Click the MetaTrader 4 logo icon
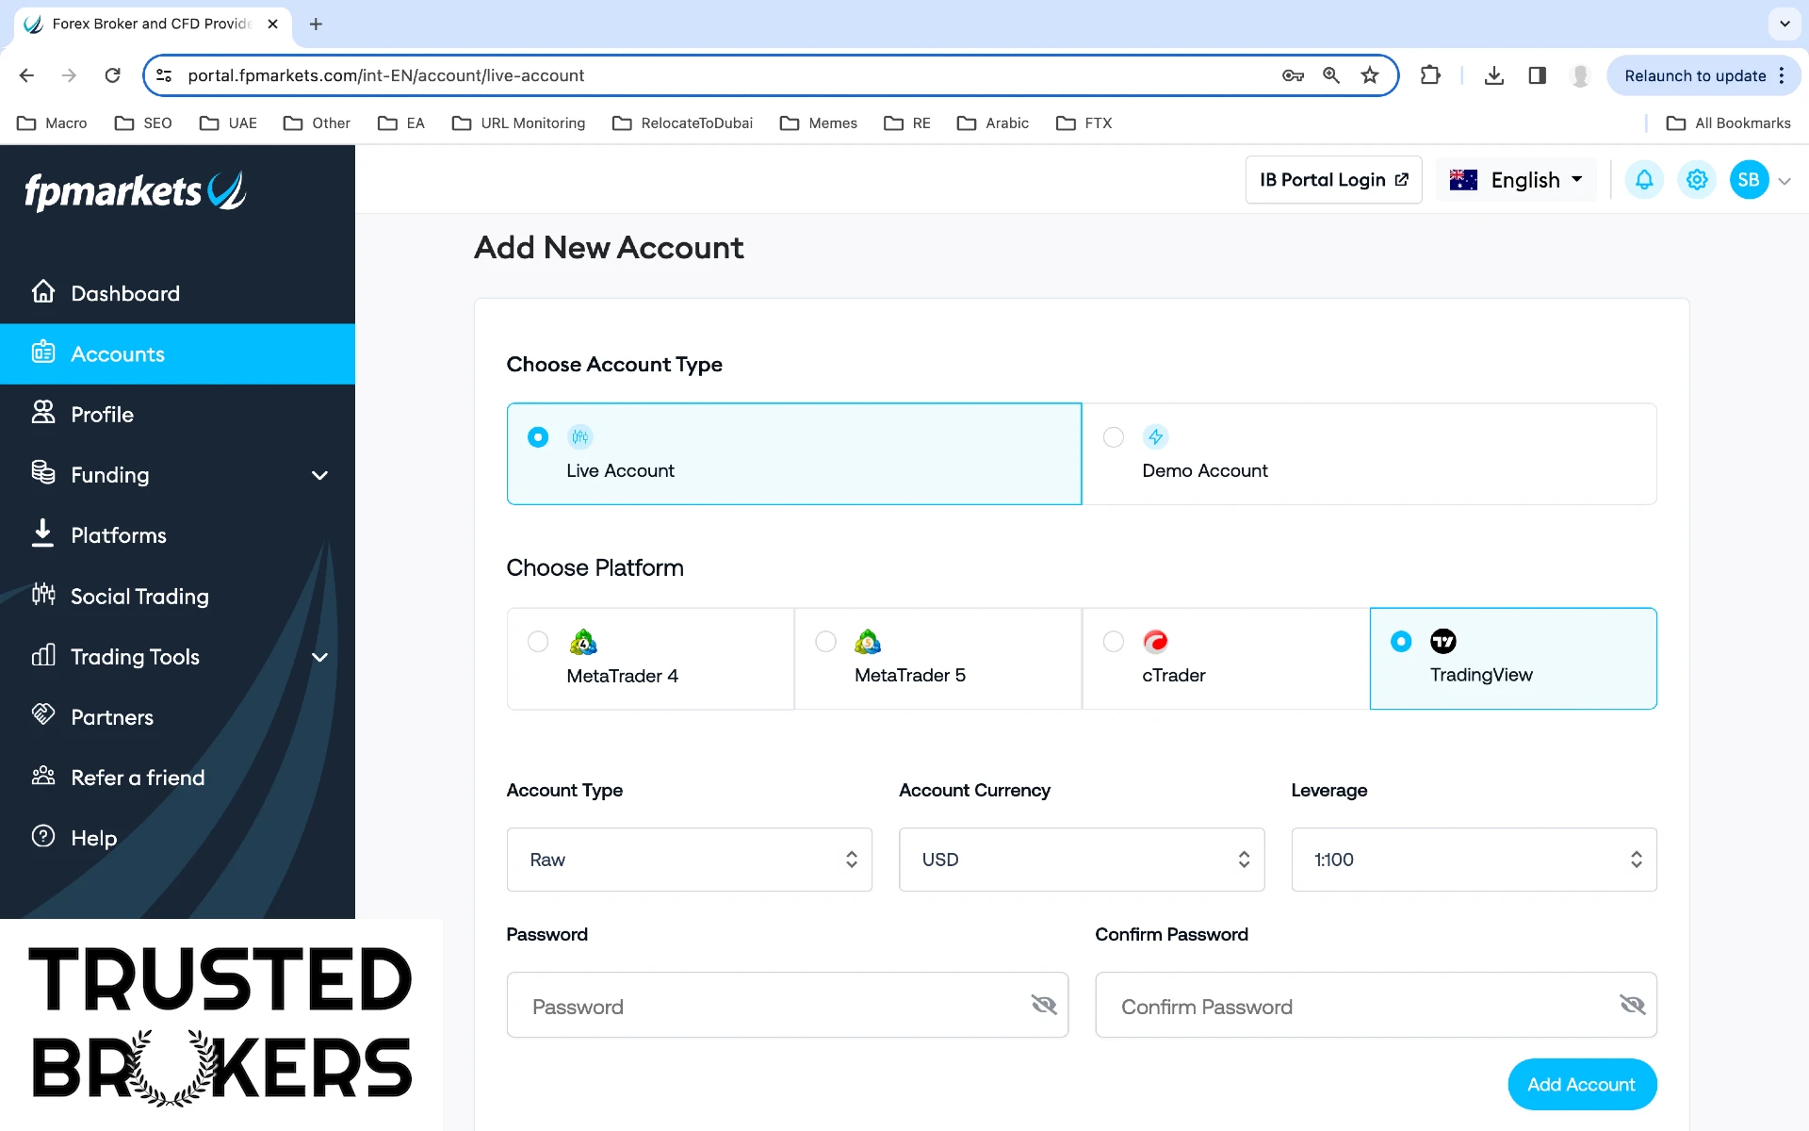Viewport: 1809px width, 1131px height. tap(583, 642)
